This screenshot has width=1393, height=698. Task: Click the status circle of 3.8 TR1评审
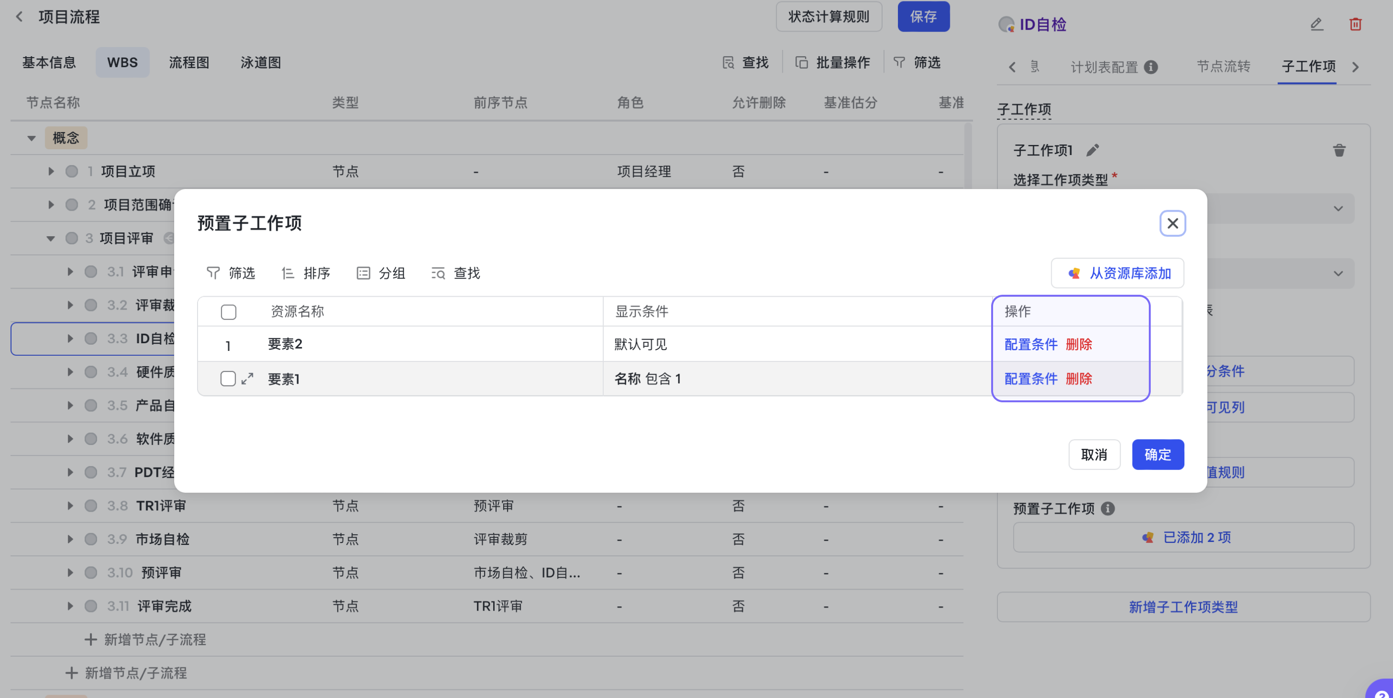(91, 505)
